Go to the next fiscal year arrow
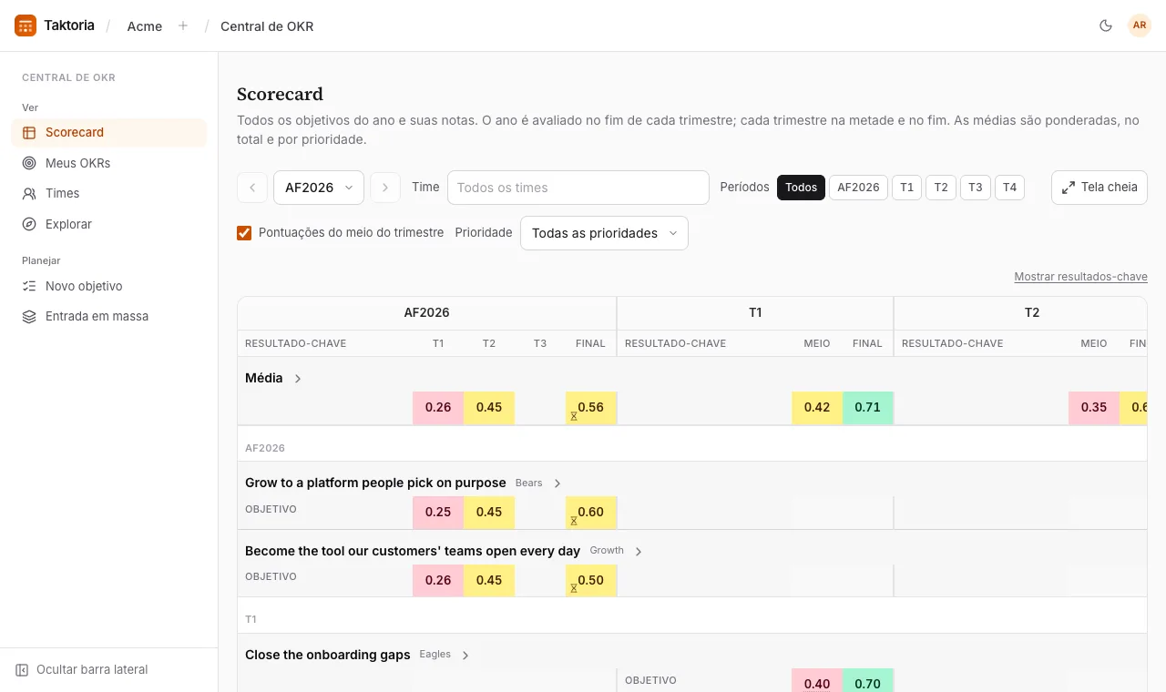Viewport: 1166px width, 692px height. pyautogui.click(x=385, y=188)
